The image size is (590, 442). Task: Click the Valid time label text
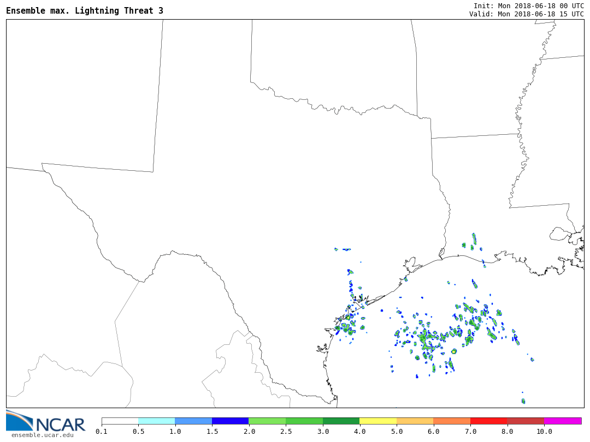pos(526,14)
